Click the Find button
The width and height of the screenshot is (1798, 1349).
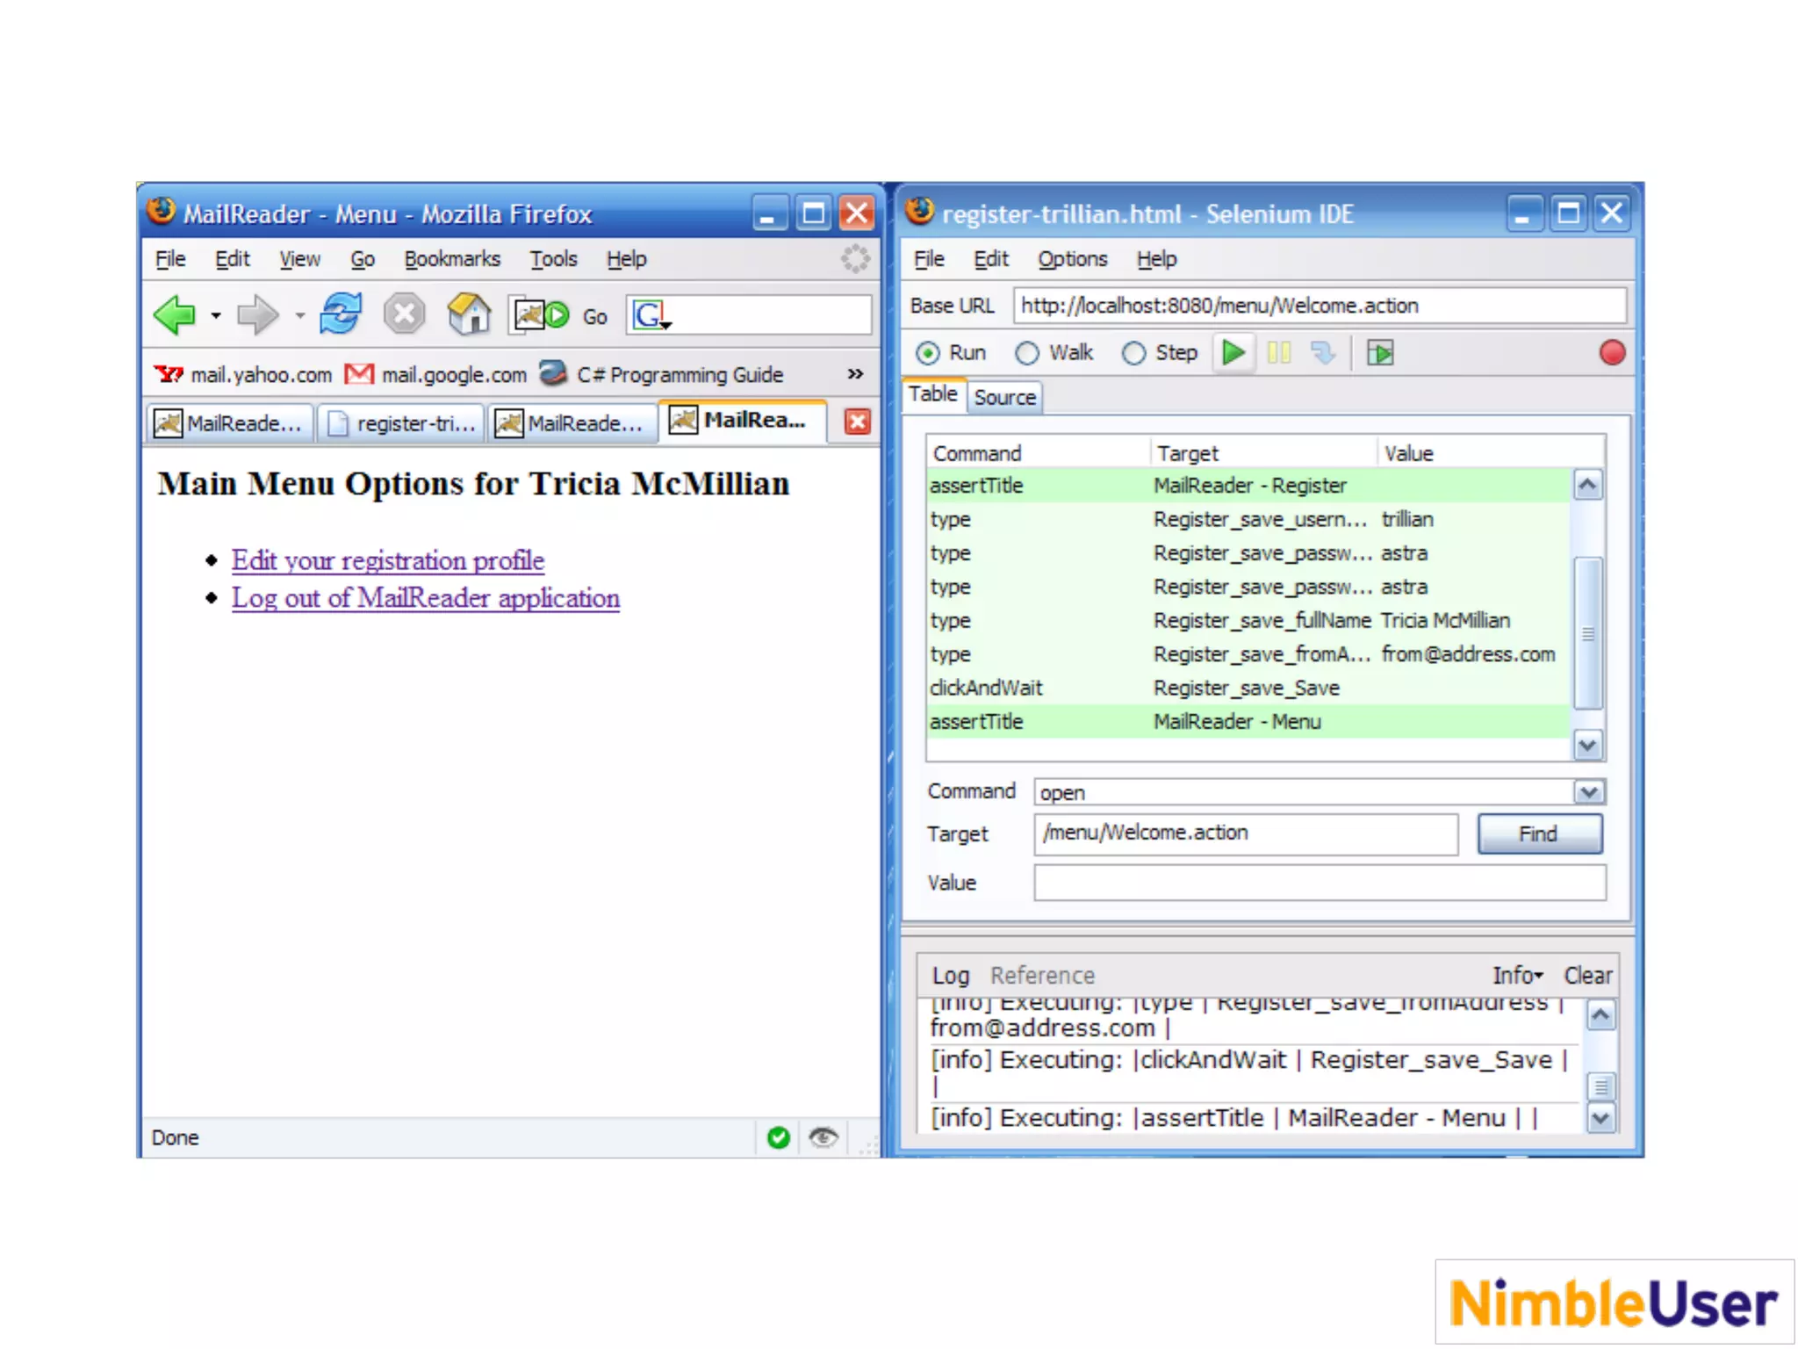pos(1538,833)
